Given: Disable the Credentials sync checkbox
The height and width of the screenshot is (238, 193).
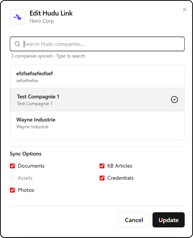Looking at the screenshot, I should 102,178.
